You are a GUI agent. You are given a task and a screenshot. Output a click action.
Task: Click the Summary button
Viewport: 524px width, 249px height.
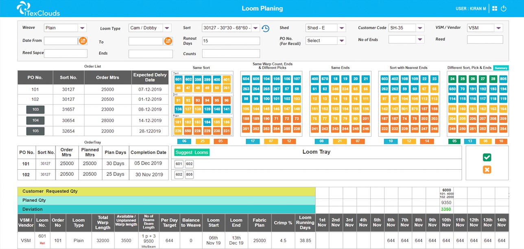point(501,68)
